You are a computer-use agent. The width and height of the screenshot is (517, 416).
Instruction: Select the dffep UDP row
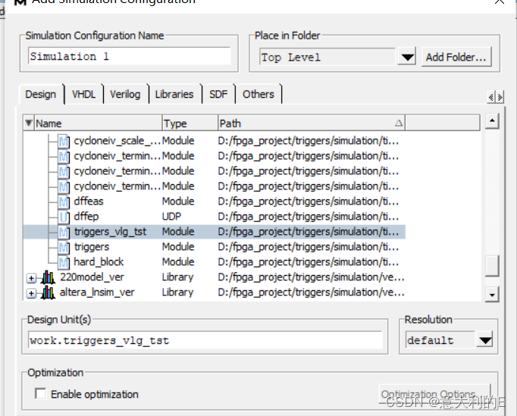(x=215, y=217)
